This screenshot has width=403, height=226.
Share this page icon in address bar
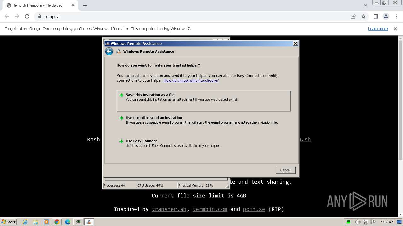(x=353, y=17)
